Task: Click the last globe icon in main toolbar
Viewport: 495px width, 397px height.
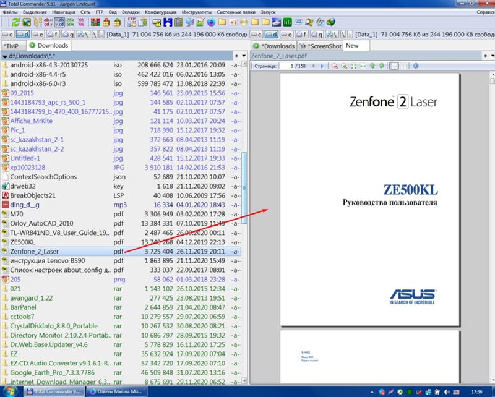Action: pos(330,22)
